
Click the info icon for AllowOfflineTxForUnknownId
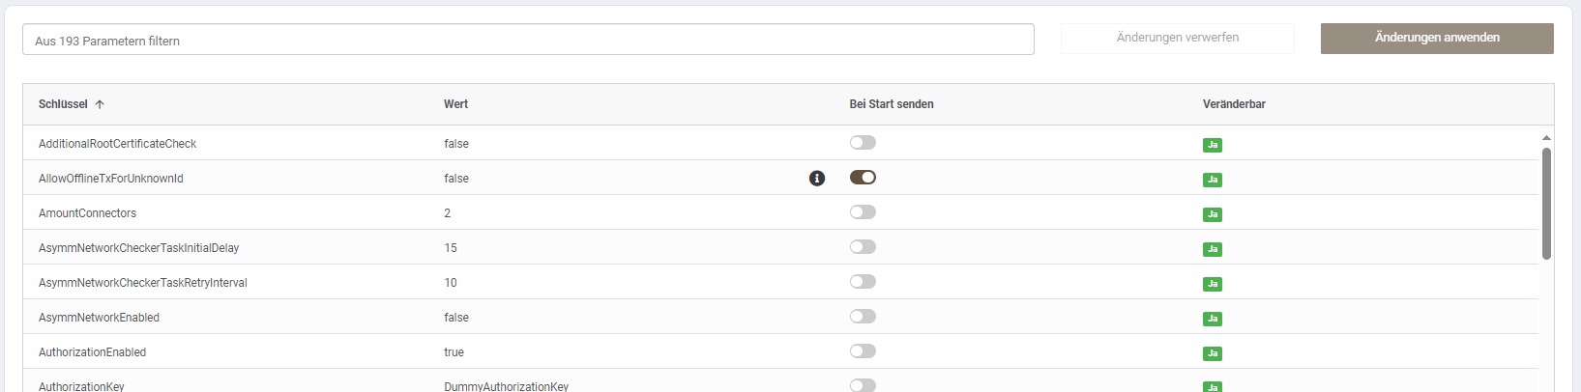point(817,179)
